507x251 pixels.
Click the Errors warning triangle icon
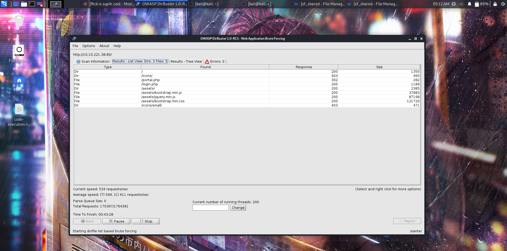pyautogui.click(x=207, y=62)
